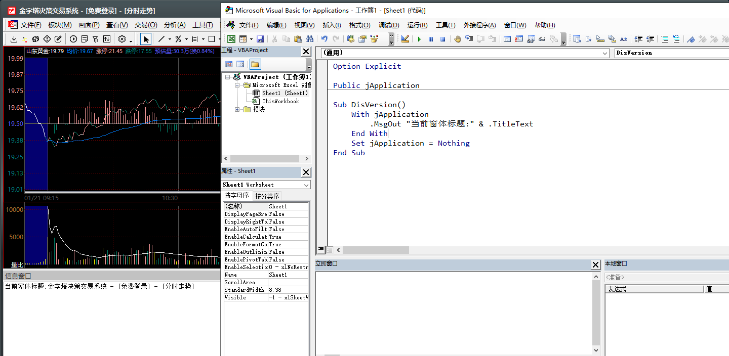Click the Indent icon in edit toolbar
Image resolution: width=729 pixels, height=356 pixels.
(639, 39)
